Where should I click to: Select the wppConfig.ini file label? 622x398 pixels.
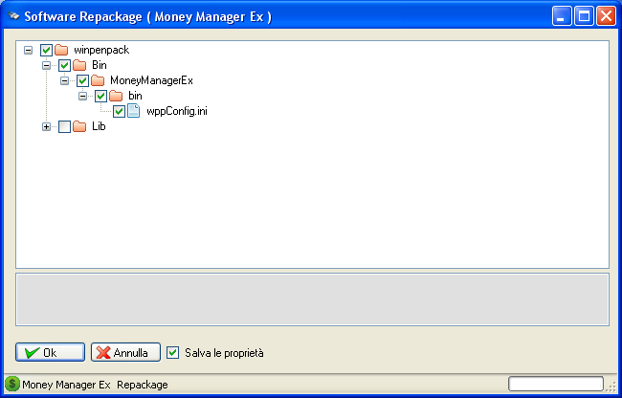(x=177, y=111)
